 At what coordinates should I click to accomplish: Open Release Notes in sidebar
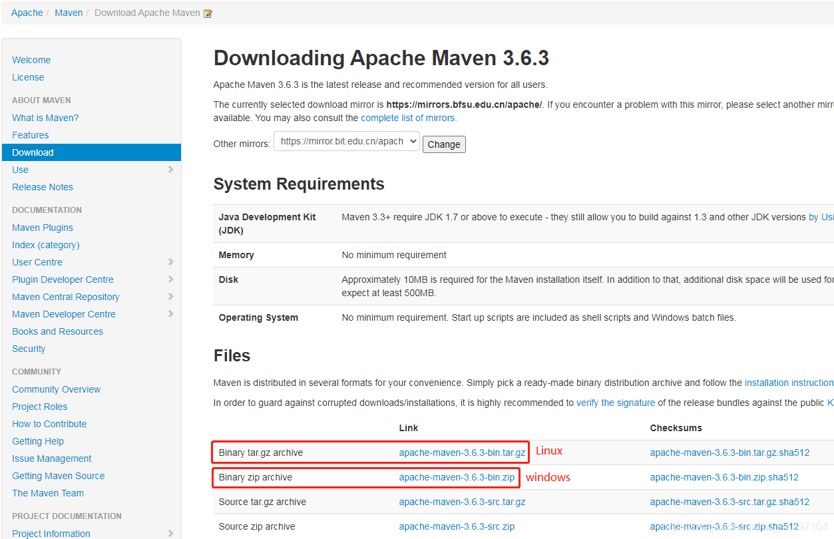point(43,187)
